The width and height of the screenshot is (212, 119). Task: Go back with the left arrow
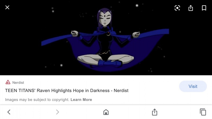(x=9, y=112)
